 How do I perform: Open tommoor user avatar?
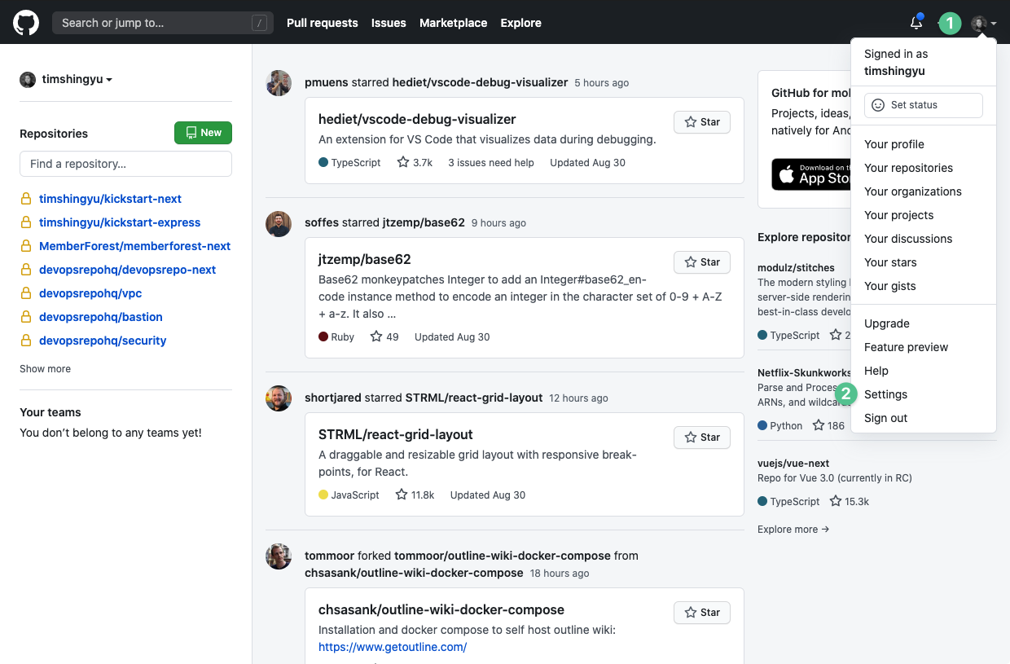[279, 556]
